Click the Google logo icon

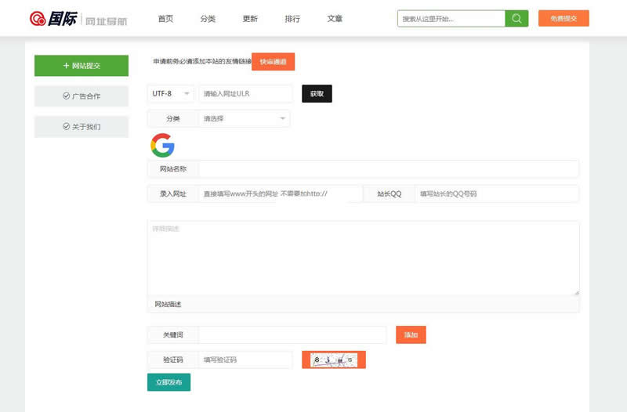pos(162,145)
